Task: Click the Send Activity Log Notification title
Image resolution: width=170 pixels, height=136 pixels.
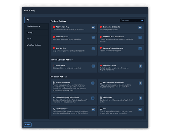Action: tap(67, 98)
